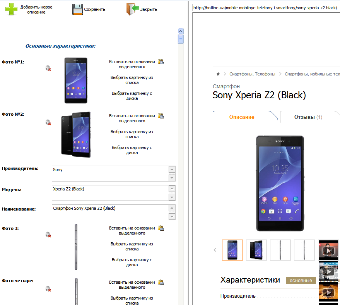The image size is (340, 305).
Task: Click down arrow of Наименование field scrollbar
Action: pos(172,216)
